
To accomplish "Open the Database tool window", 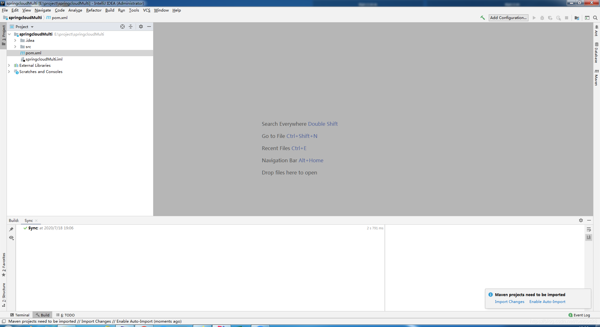I will 596,53.
